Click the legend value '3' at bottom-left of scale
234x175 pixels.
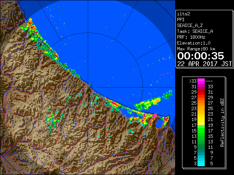195,164
